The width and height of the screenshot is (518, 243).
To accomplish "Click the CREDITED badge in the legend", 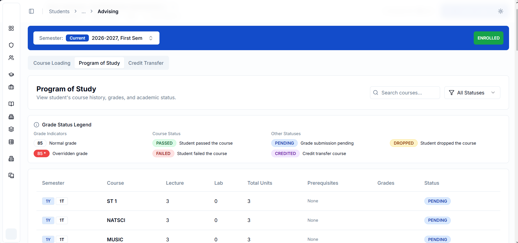I will [285, 154].
